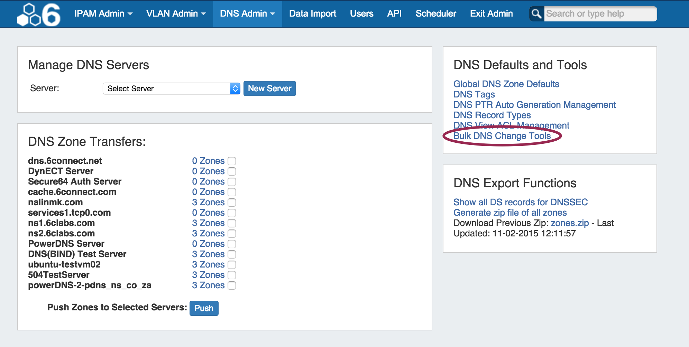View 3 Zones for ns1.6clabs.com

point(208,223)
